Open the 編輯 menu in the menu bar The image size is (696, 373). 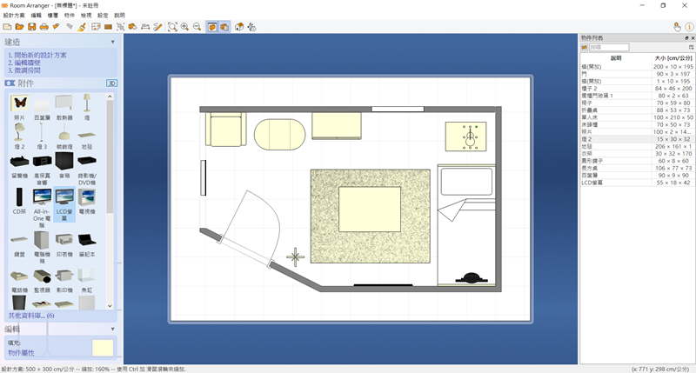(36, 15)
